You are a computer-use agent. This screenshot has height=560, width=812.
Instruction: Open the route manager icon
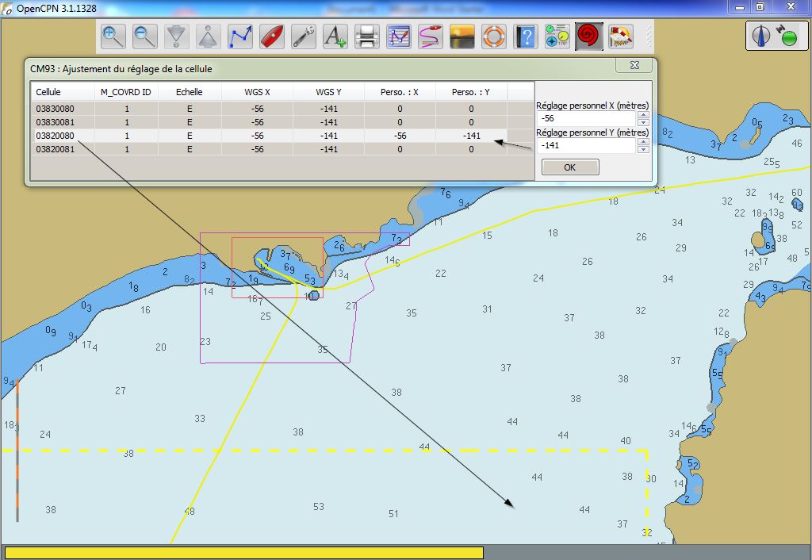tap(398, 36)
